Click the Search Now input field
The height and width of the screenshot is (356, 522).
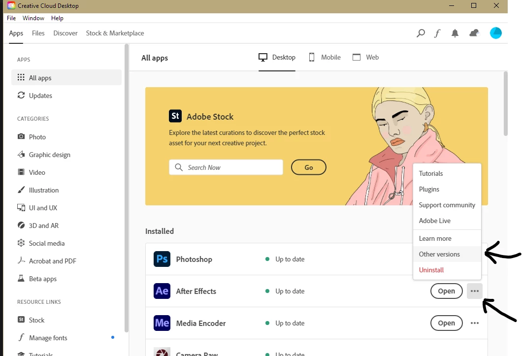226,167
